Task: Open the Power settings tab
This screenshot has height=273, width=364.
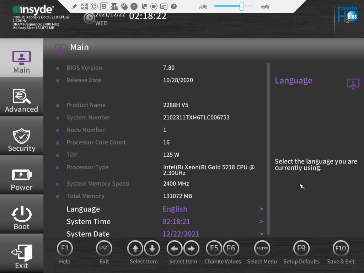Action: (21, 179)
